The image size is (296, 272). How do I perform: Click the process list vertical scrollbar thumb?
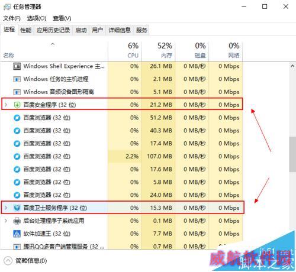292,154
